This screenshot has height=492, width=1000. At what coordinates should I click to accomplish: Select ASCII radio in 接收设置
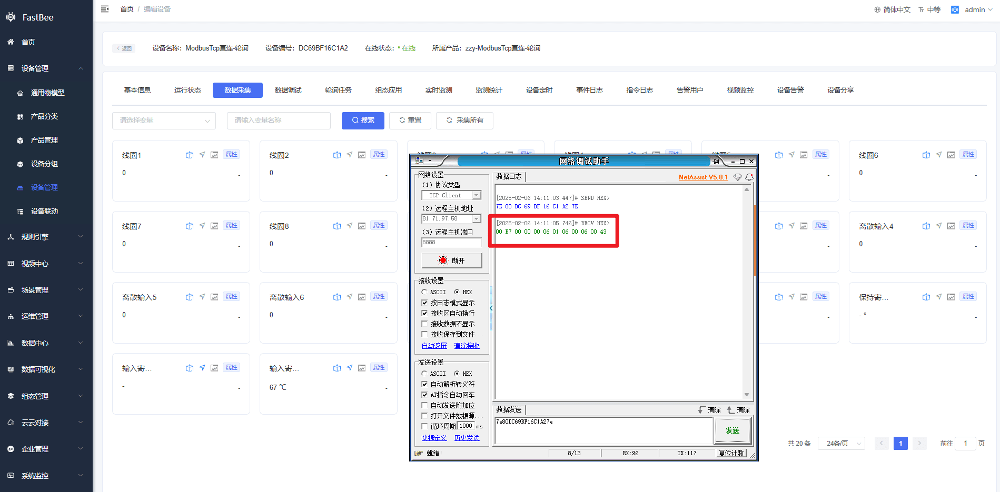[x=424, y=292]
